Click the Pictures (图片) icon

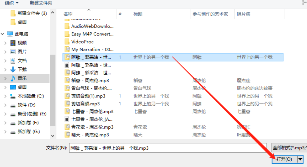[13, 52]
